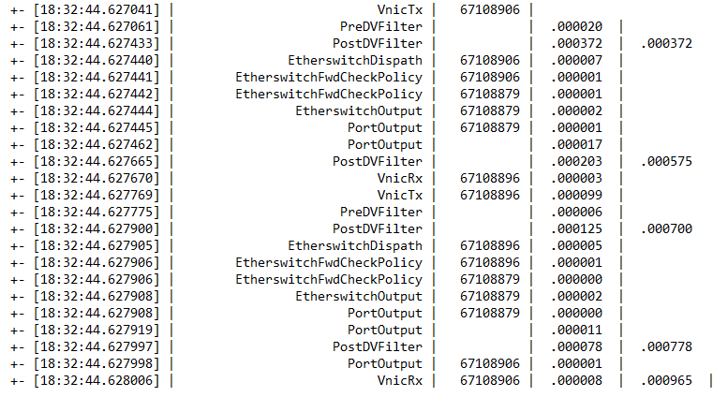The image size is (713, 397).
Task: Select the timestamp 18:32:44.627440
Action: [x=97, y=60]
